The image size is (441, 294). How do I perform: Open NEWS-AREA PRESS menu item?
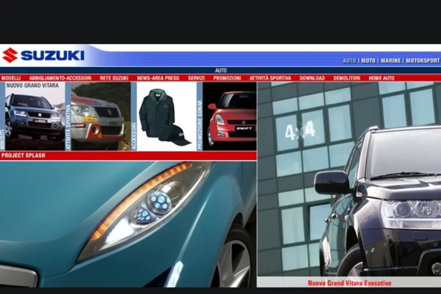click(158, 78)
